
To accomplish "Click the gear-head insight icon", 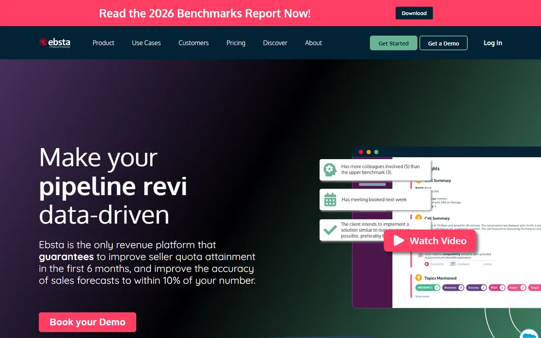I will (x=330, y=169).
